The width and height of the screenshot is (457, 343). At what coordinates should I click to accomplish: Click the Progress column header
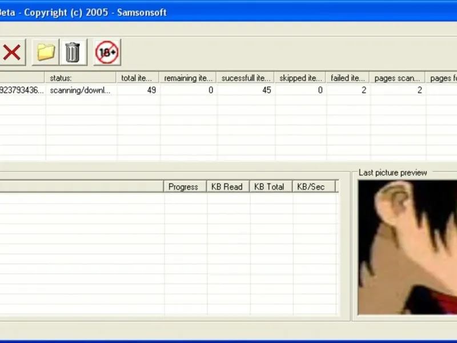coord(185,187)
